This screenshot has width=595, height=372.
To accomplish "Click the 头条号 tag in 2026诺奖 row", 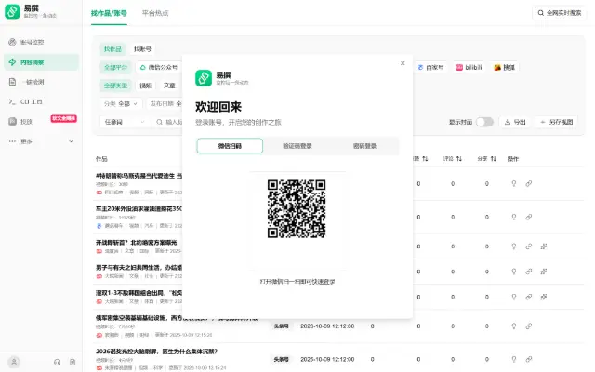I will click(281, 359).
